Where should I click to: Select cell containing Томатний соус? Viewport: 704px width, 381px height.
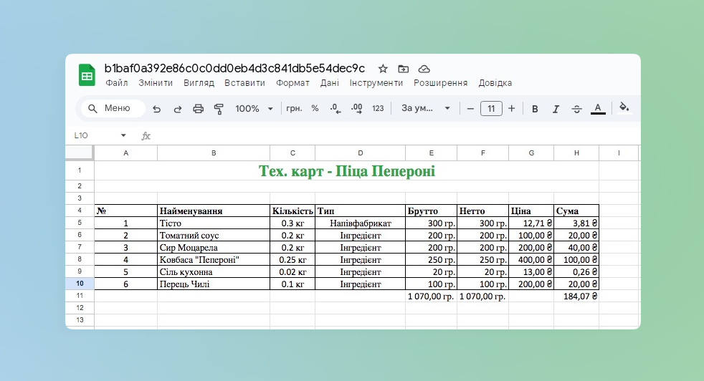pyautogui.click(x=213, y=235)
